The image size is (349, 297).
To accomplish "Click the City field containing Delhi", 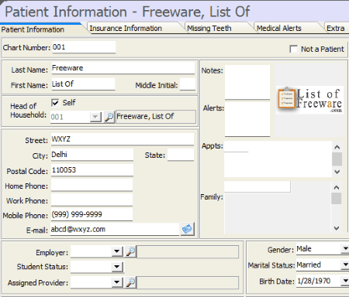I will click(92, 155).
